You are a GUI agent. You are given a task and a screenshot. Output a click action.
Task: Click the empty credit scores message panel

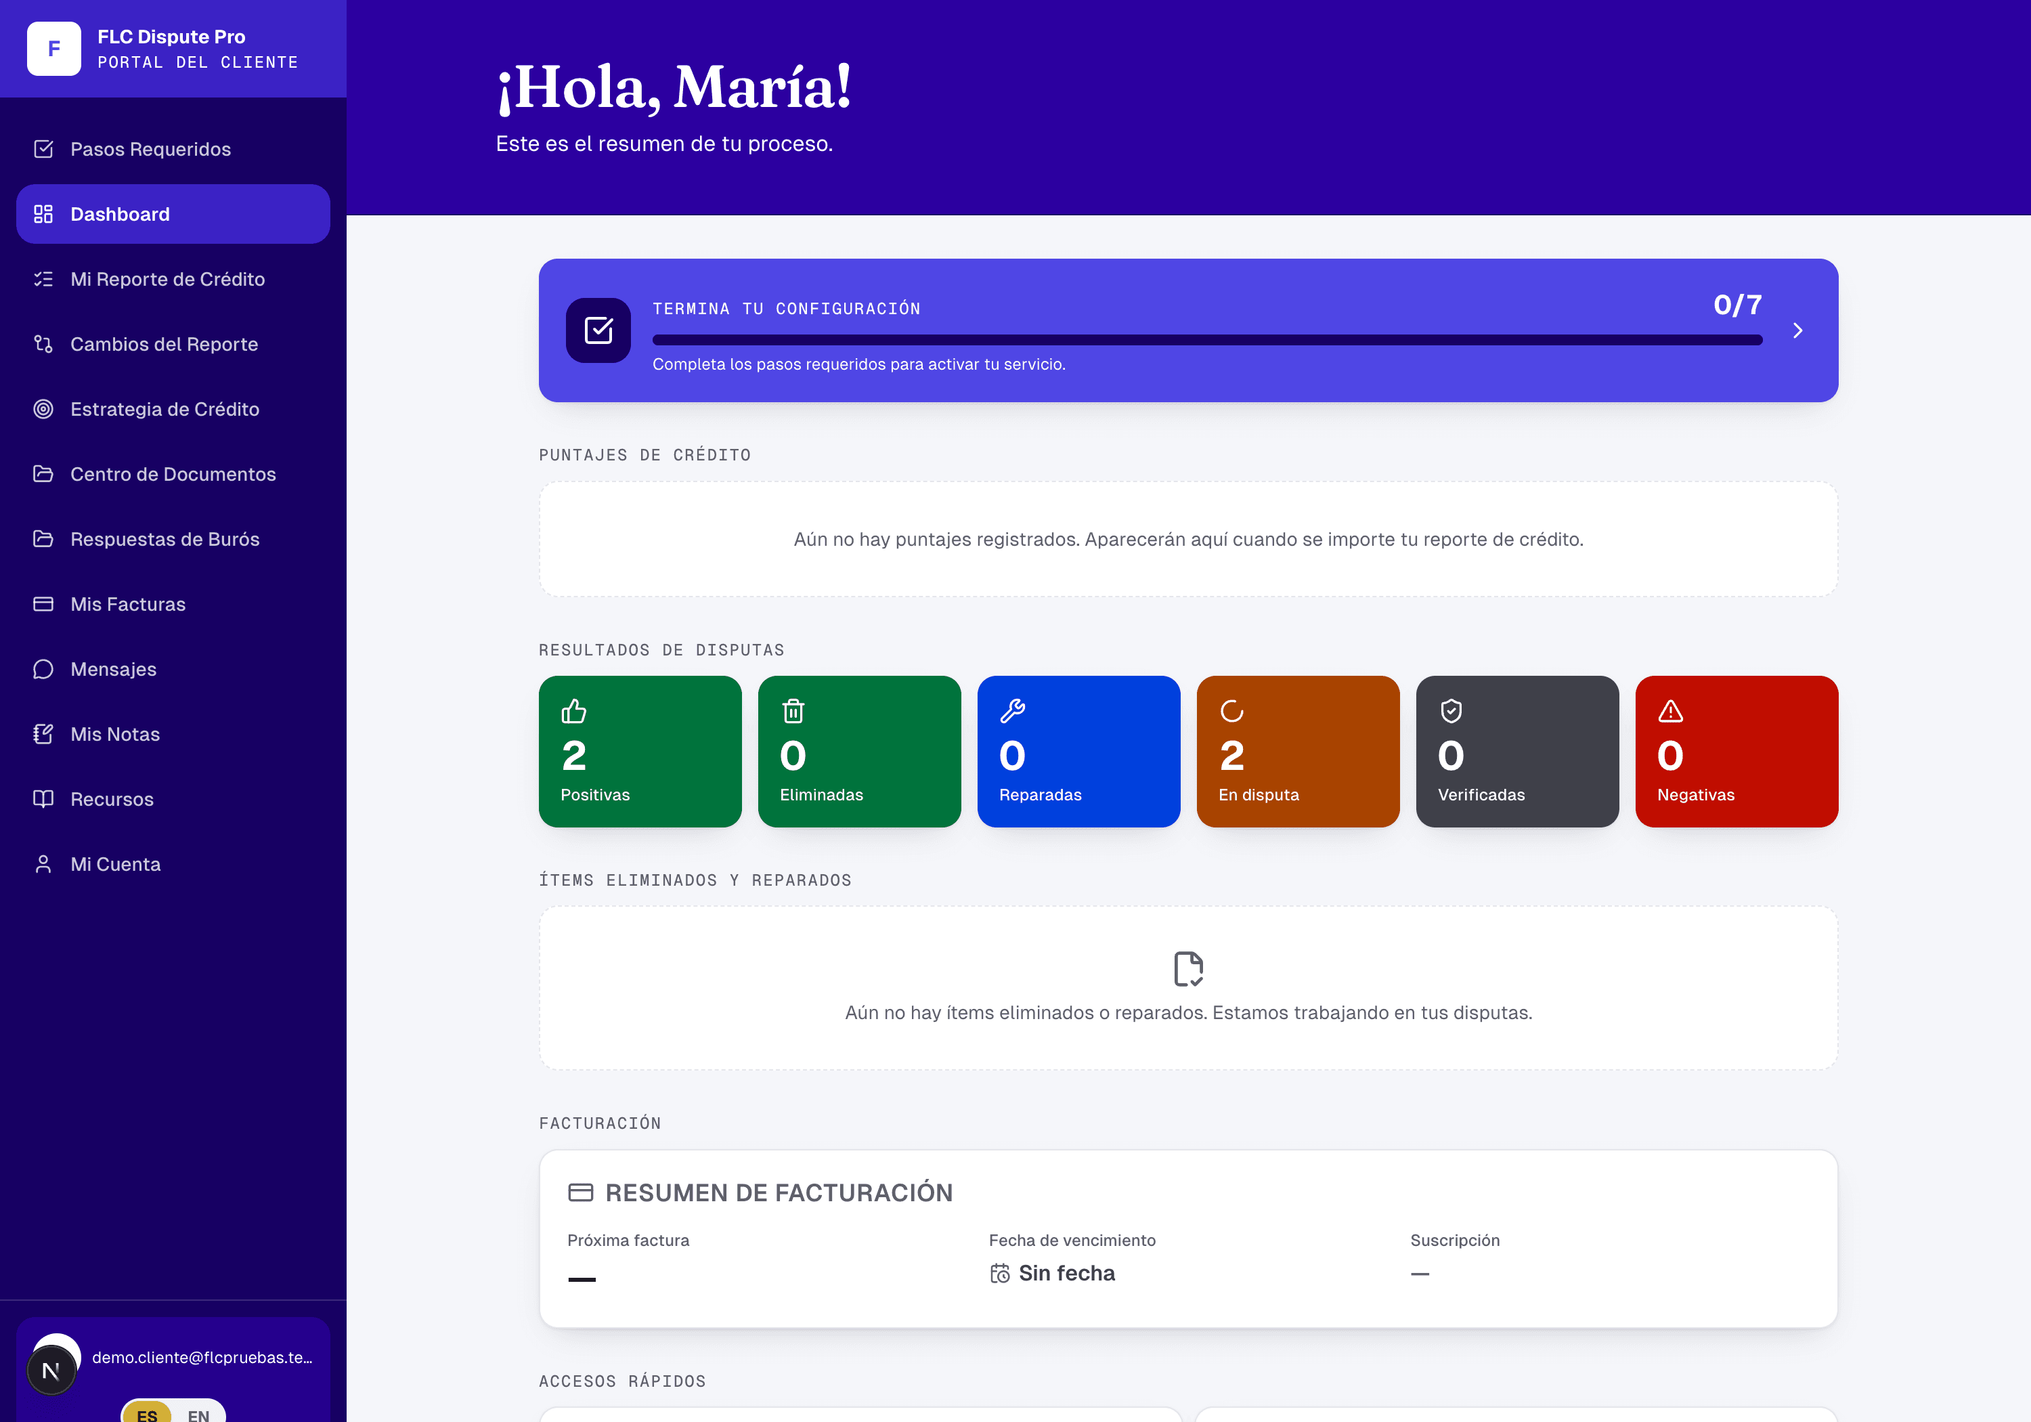pyautogui.click(x=1189, y=539)
